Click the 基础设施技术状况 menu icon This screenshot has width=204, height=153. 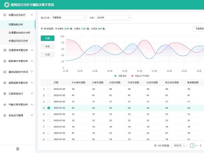[5, 72]
